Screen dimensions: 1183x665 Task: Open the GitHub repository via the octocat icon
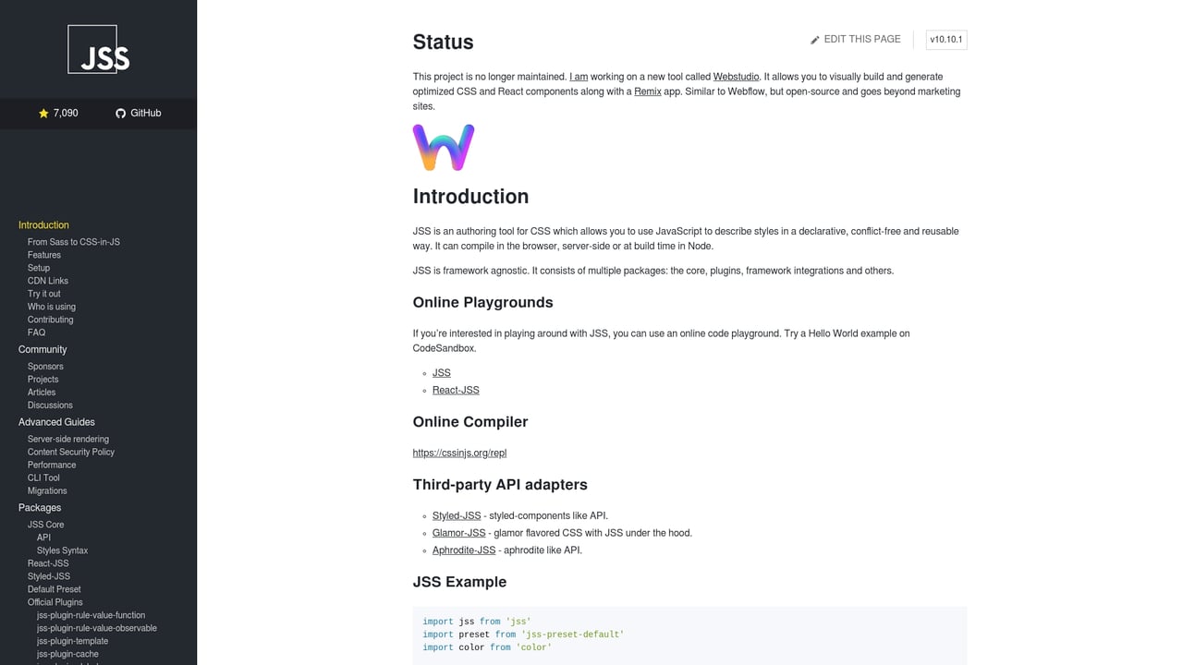tap(120, 113)
